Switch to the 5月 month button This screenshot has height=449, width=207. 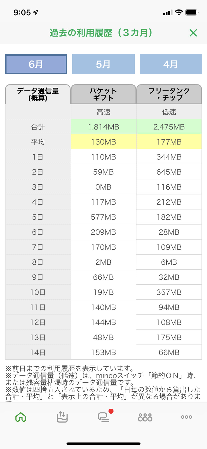pos(103,64)
